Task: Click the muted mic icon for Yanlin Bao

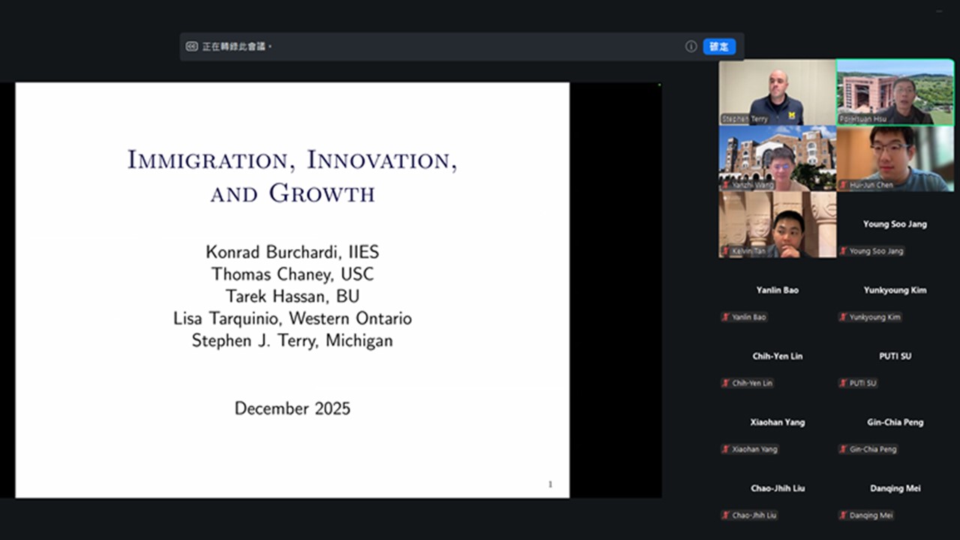Action: point(725,317)
